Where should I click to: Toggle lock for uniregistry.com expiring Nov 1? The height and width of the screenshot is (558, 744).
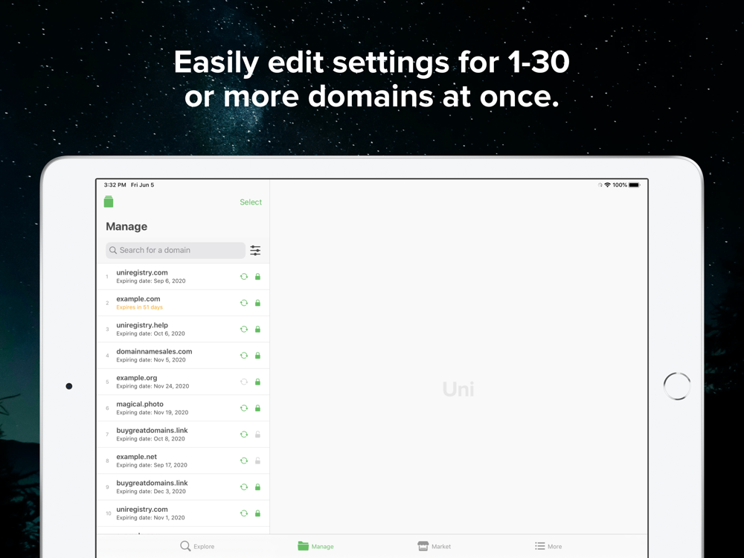[257, 513]
